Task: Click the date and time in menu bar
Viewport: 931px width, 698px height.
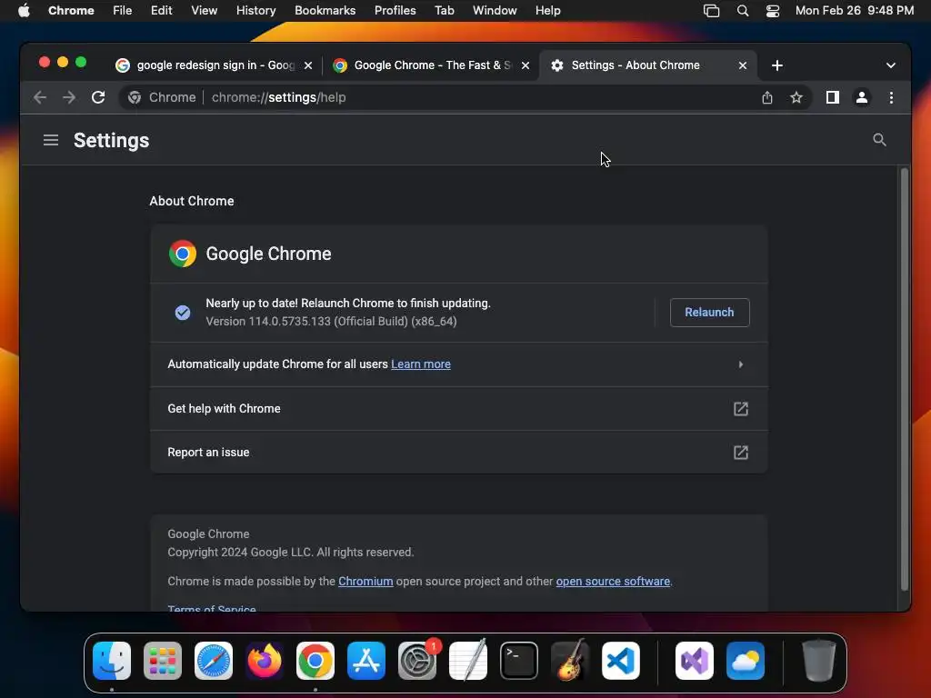Action: point(854,11)
